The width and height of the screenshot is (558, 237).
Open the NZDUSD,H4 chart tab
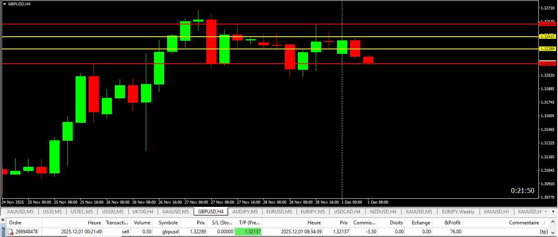(383, 212)
